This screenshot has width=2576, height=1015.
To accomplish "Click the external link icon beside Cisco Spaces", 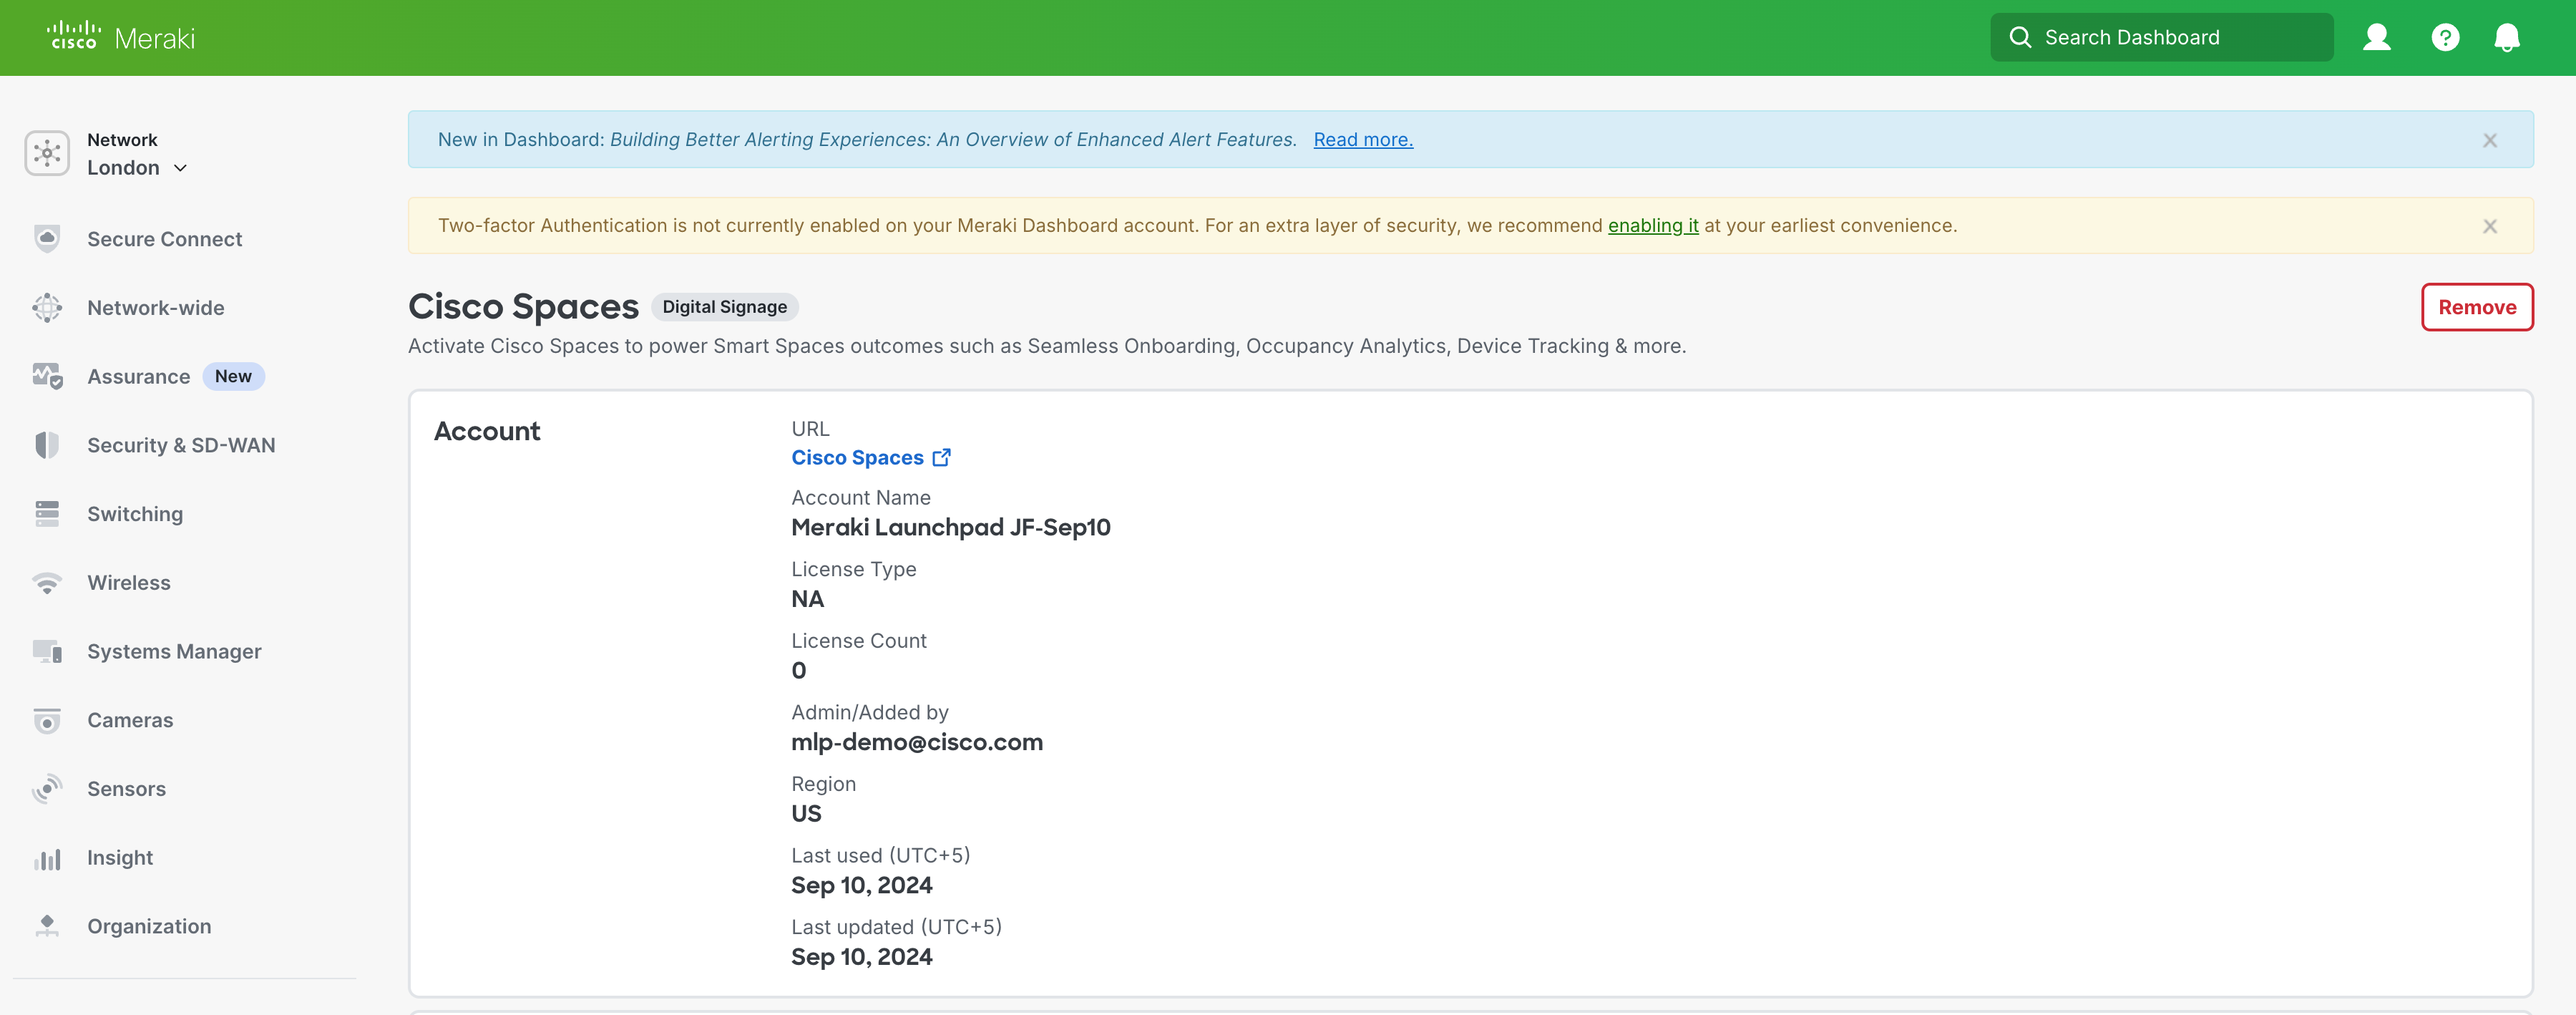I will tap(941, 457).
